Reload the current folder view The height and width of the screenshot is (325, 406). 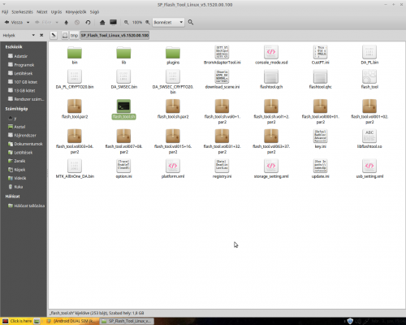tap(88, 22)
